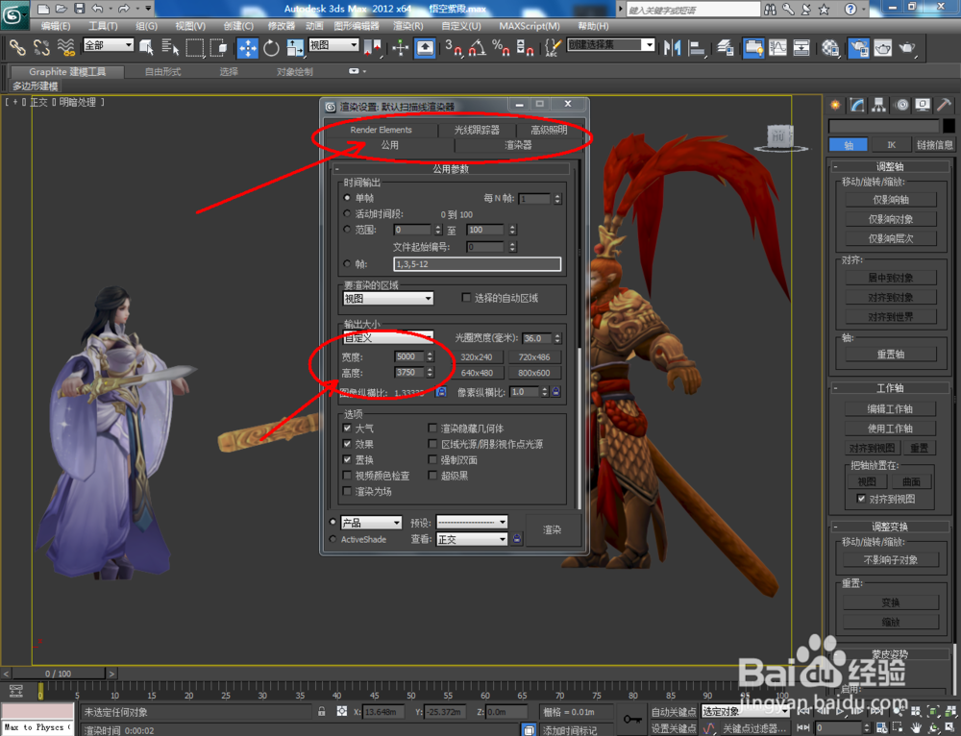Open the Material Editor icon

[x=830, y=47]
